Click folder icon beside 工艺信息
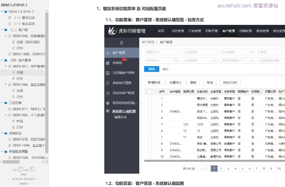 click(x=6, y=103)
